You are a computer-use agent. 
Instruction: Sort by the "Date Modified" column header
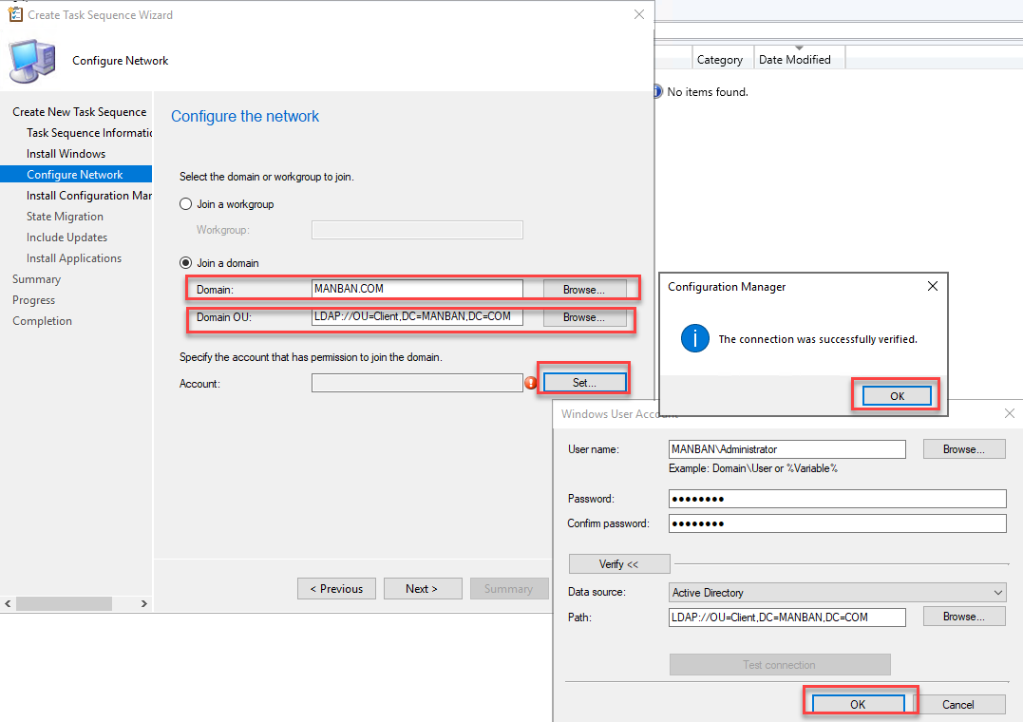point(797,57)
